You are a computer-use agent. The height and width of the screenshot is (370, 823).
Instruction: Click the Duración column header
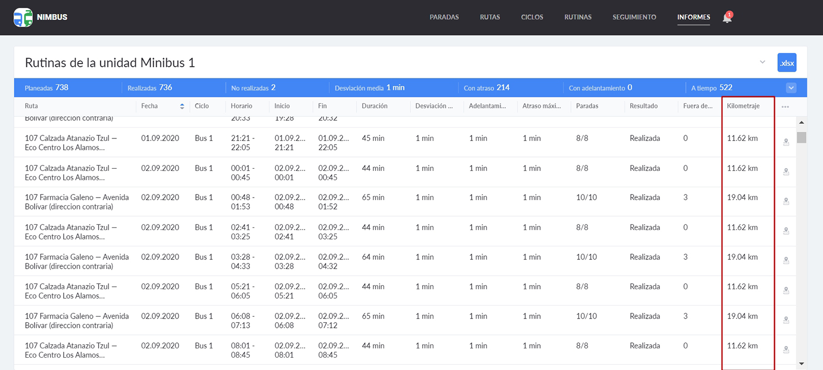point(374,106)
